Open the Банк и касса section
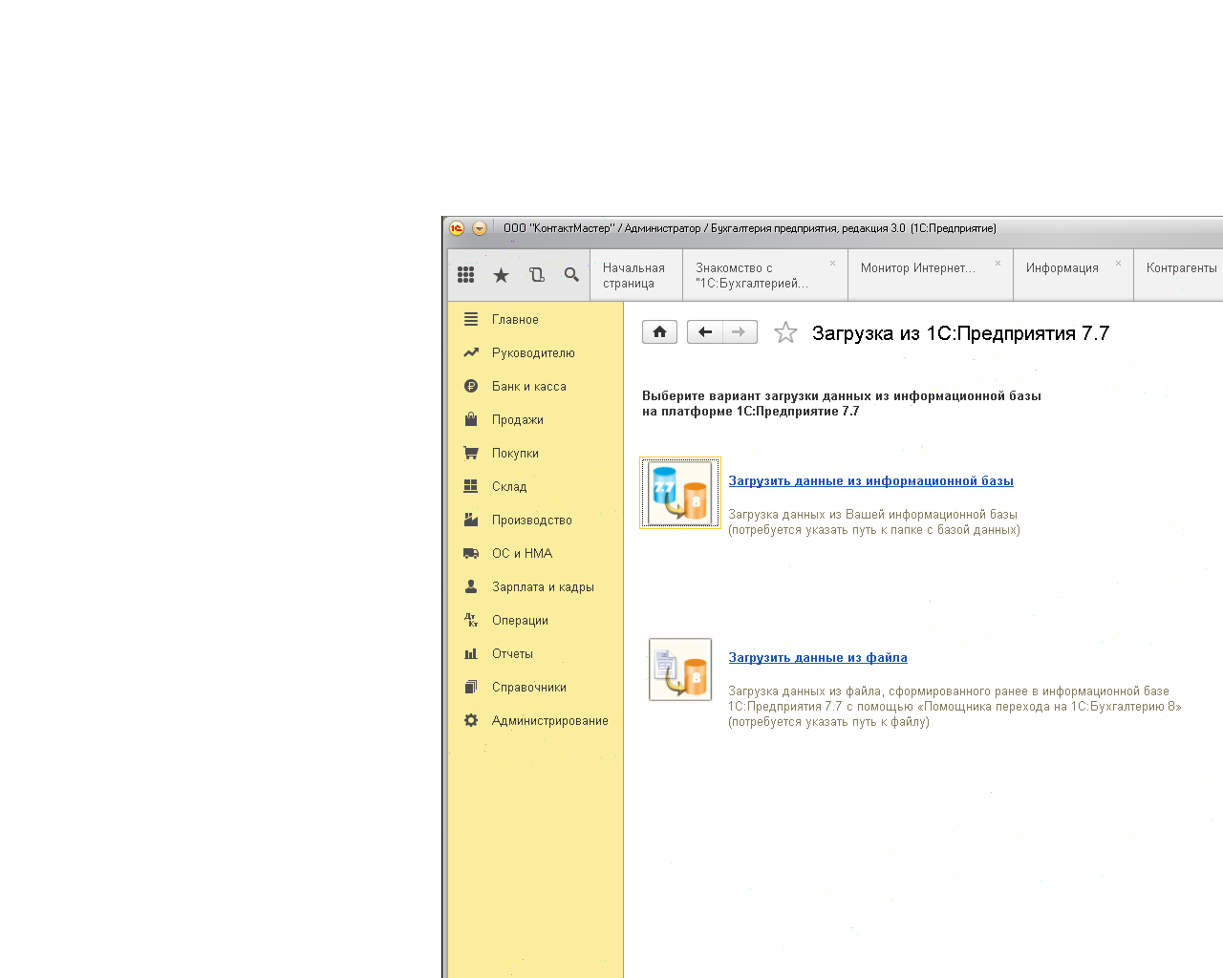Viewport: 1223px width, 978px height. click(x=528, y=387)
